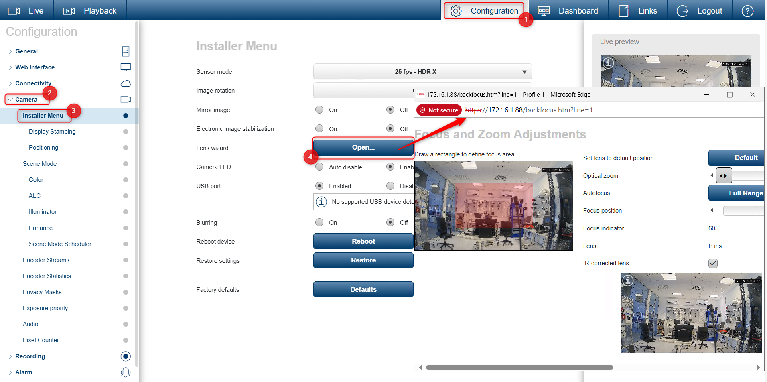Click the Reboot device button
Image resolution: width=767 pixels, height=382 pixels.
(363, 241)
